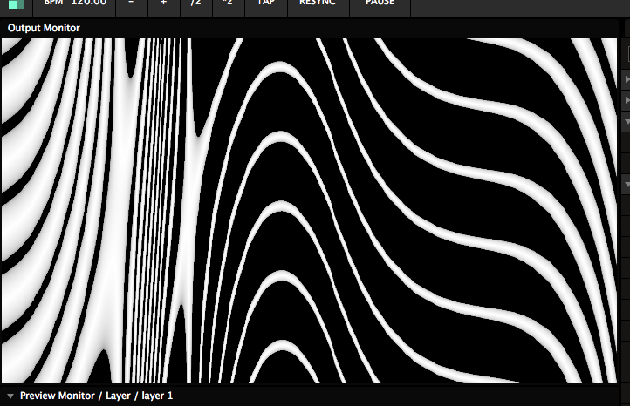Pause playback with the PAUSE button
630x406 pixels.
pos(380,4)
